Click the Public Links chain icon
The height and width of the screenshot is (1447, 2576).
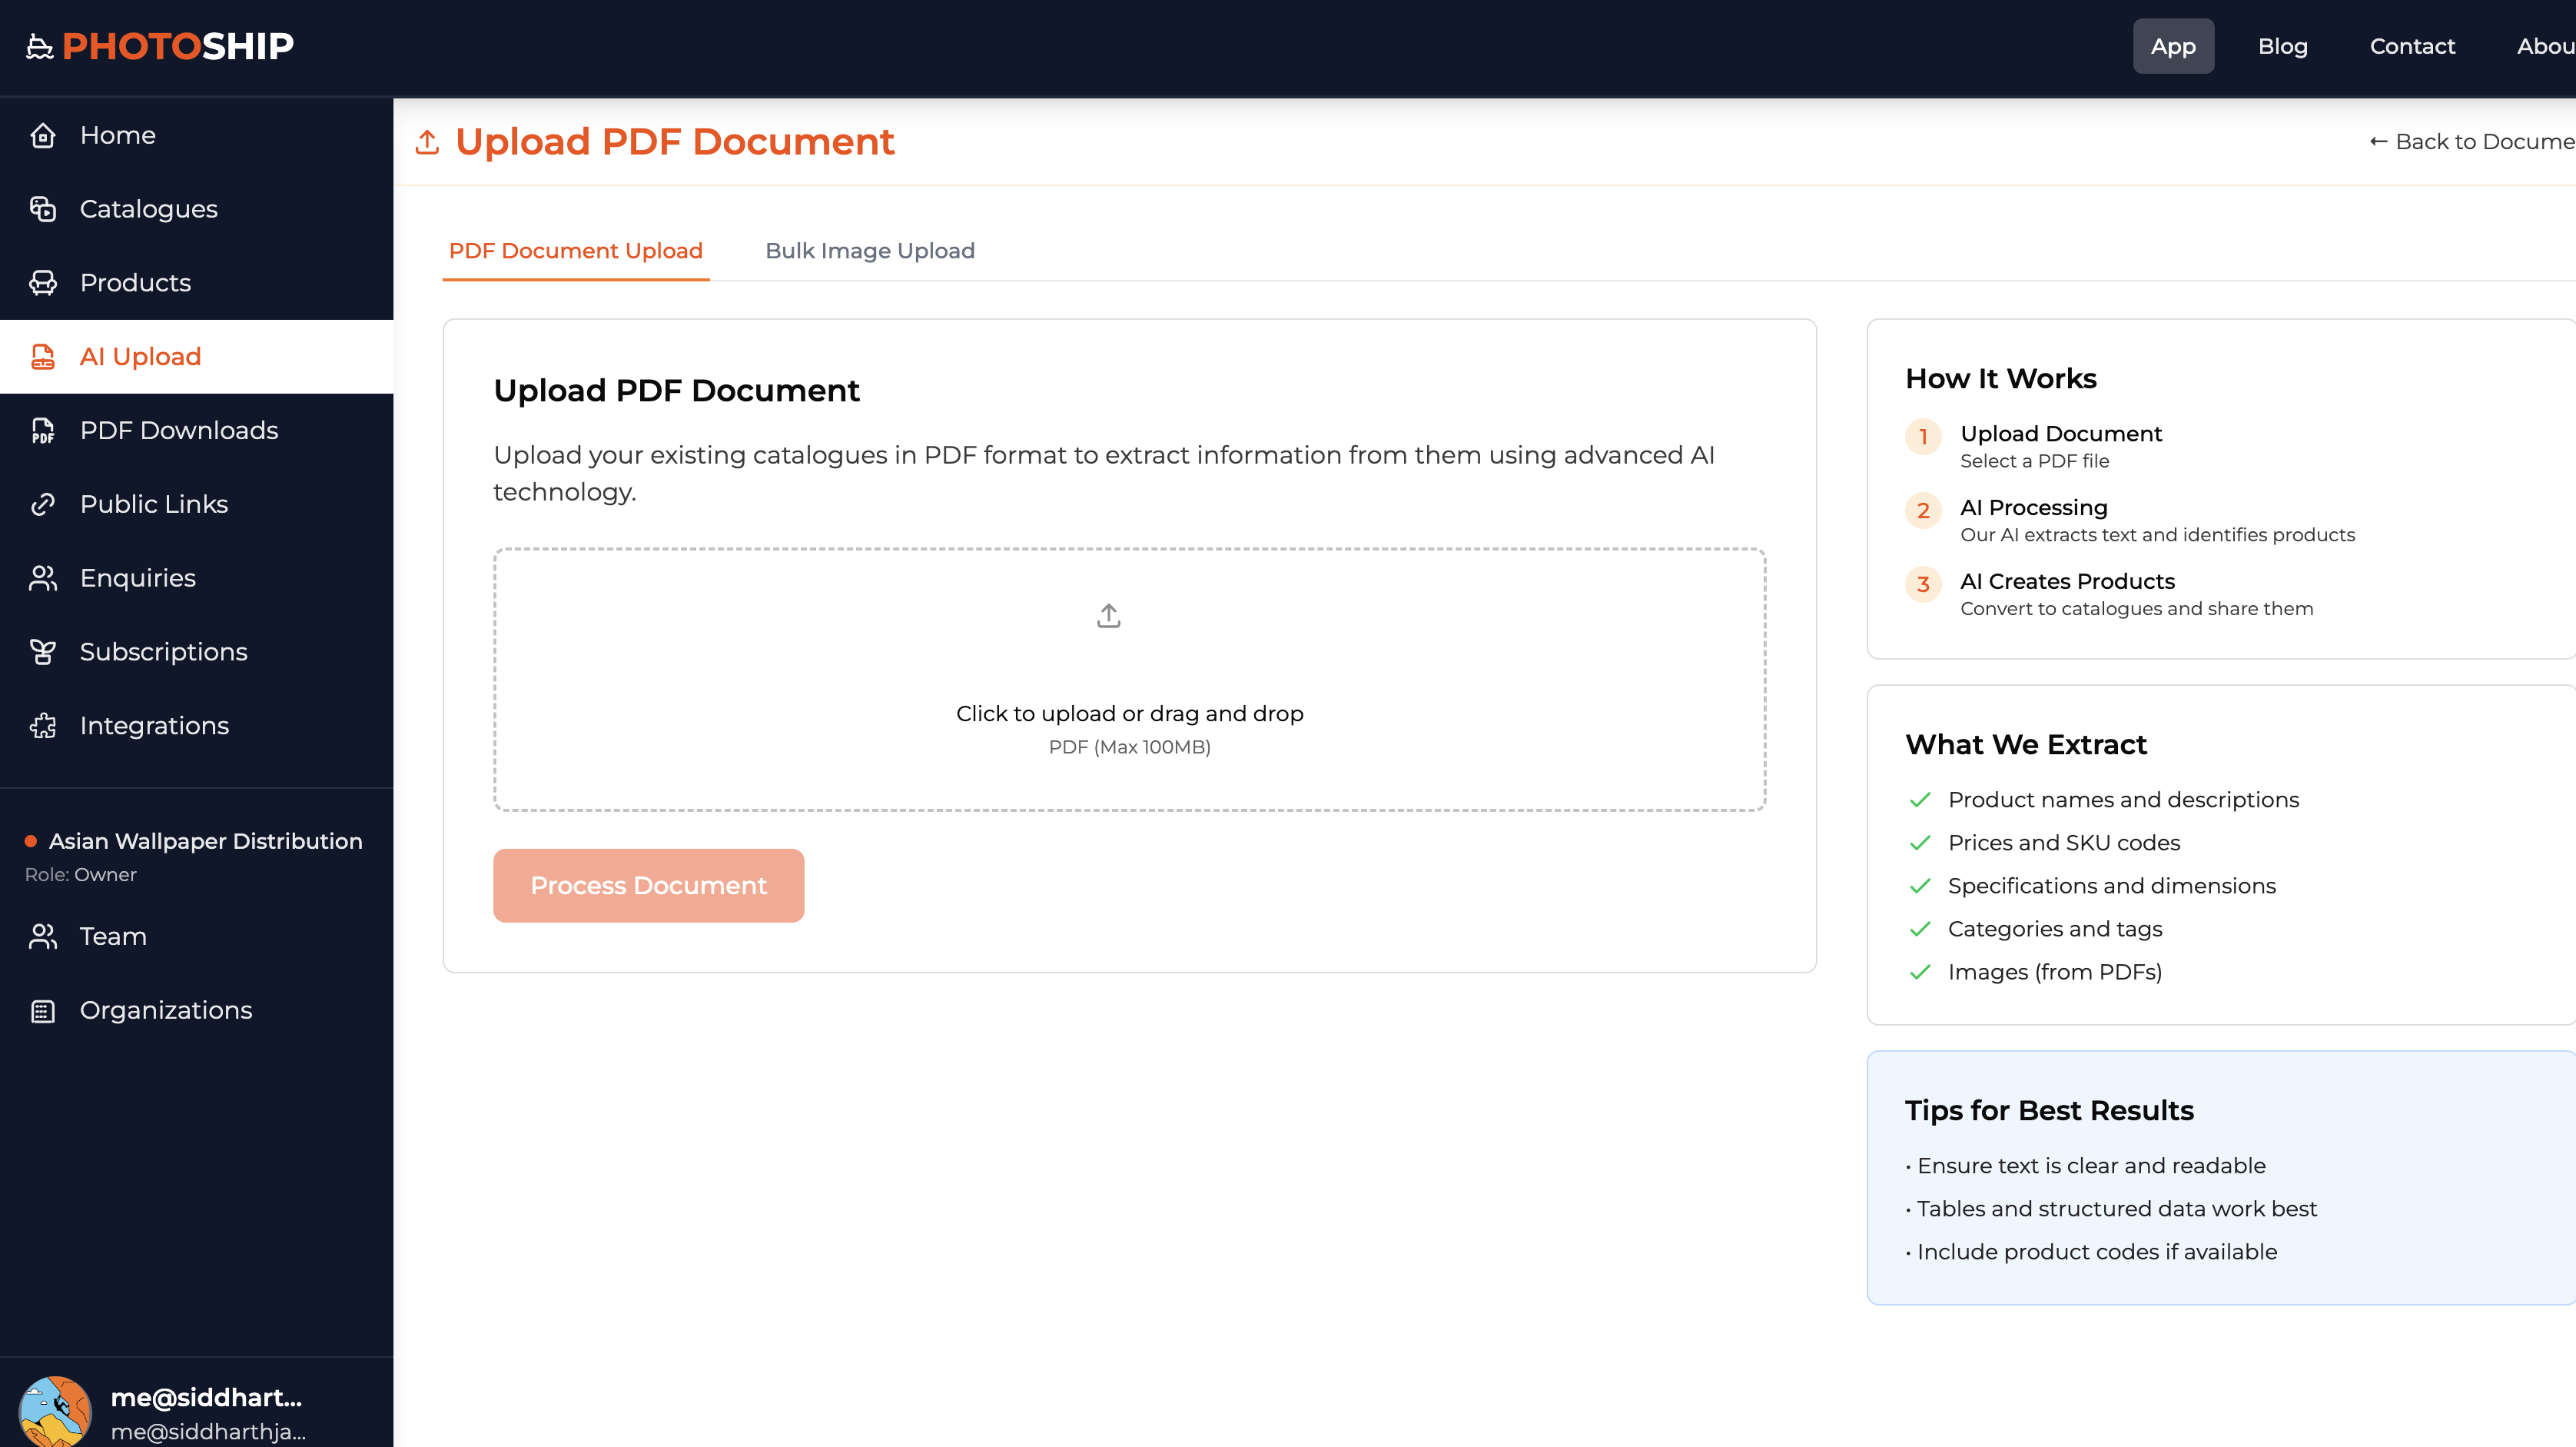(x=43, y=504)
